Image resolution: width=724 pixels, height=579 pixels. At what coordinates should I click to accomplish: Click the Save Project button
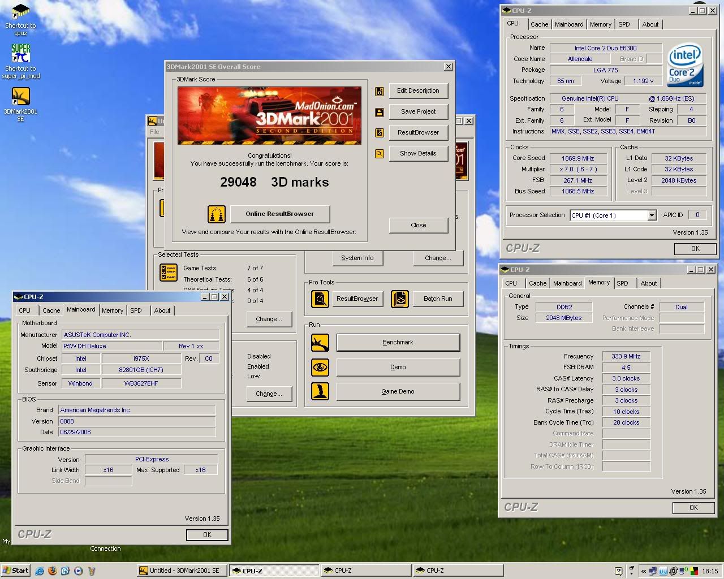coord(418,112)
